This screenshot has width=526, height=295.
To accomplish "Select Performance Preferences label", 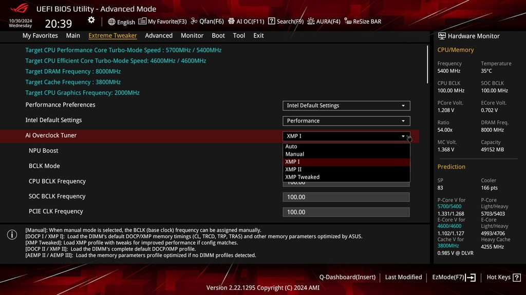I will click(61, 104).
